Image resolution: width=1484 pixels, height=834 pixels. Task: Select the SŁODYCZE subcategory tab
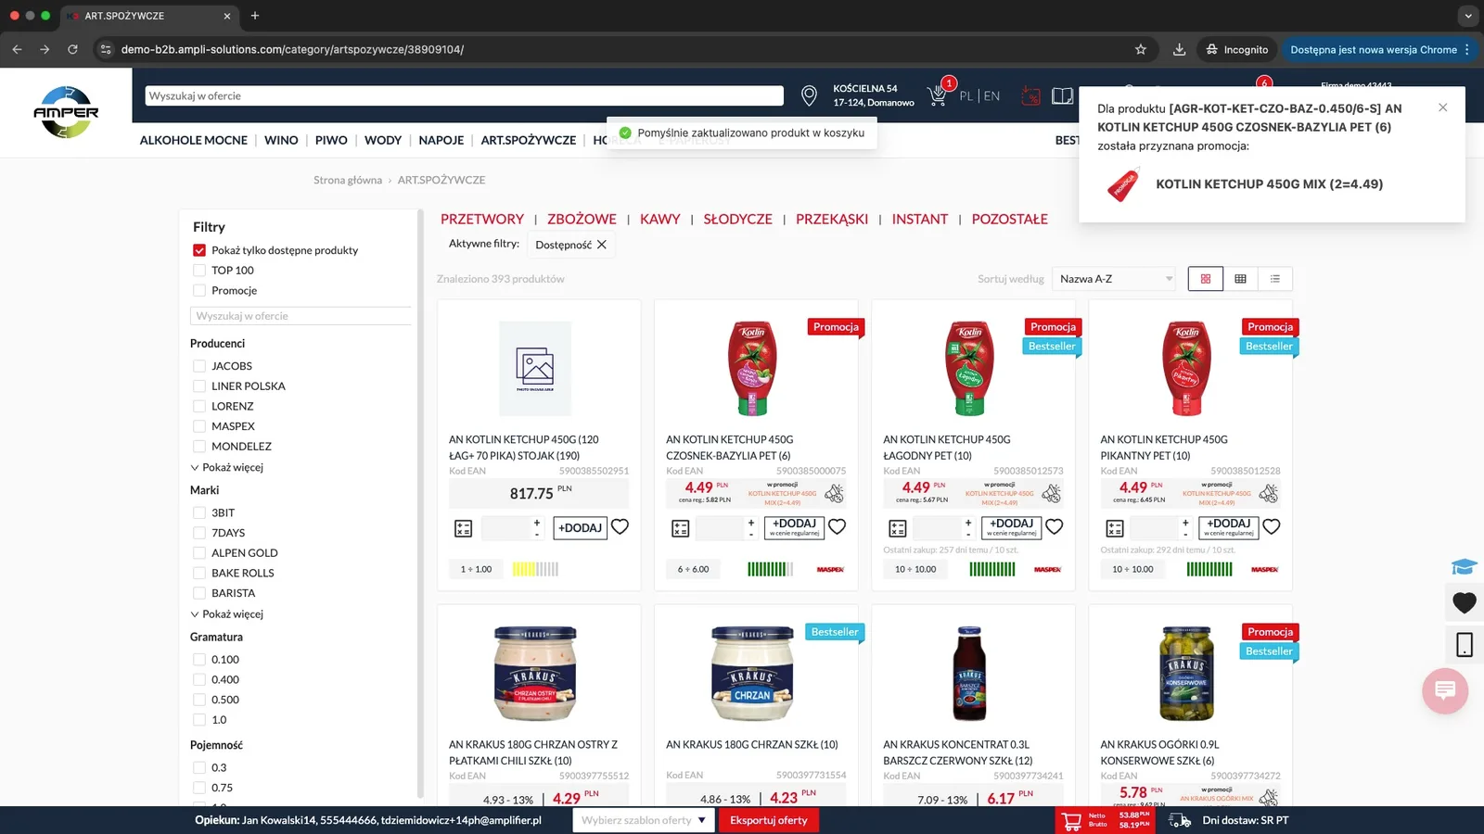point(737,219)
